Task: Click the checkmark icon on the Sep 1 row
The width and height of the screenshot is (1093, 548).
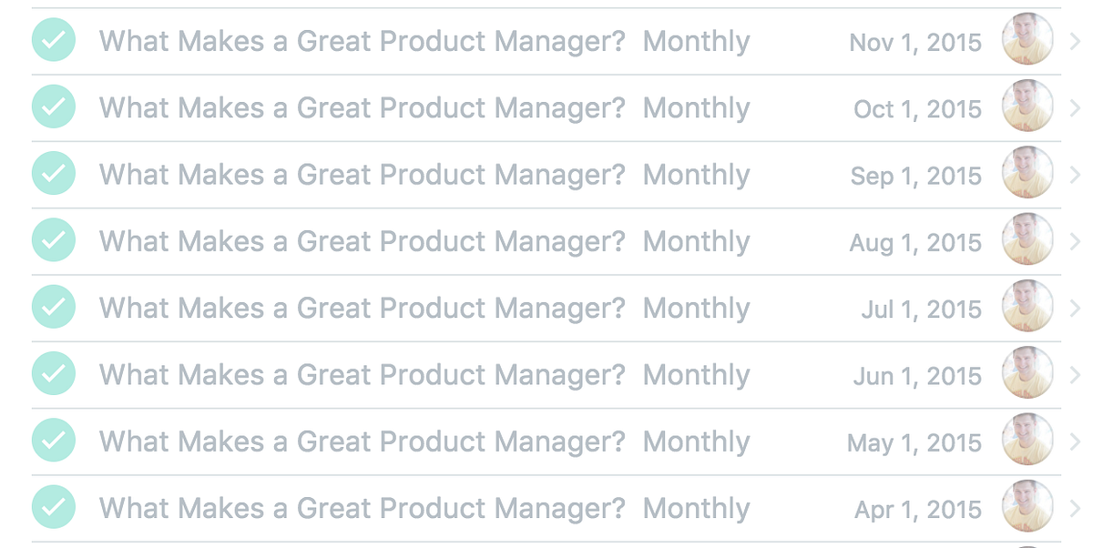Action: pos(53,174)
